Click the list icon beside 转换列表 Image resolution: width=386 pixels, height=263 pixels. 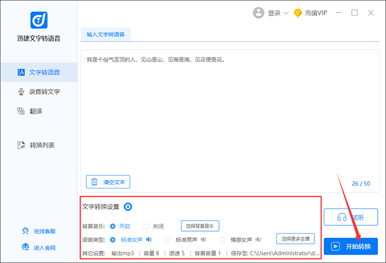point(21,145)
